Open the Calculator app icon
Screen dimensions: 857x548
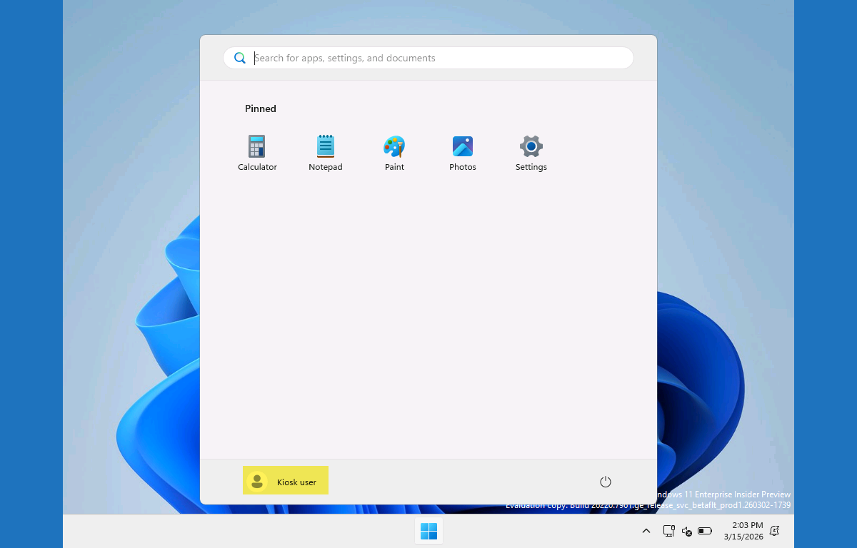(x=257, y=146)
